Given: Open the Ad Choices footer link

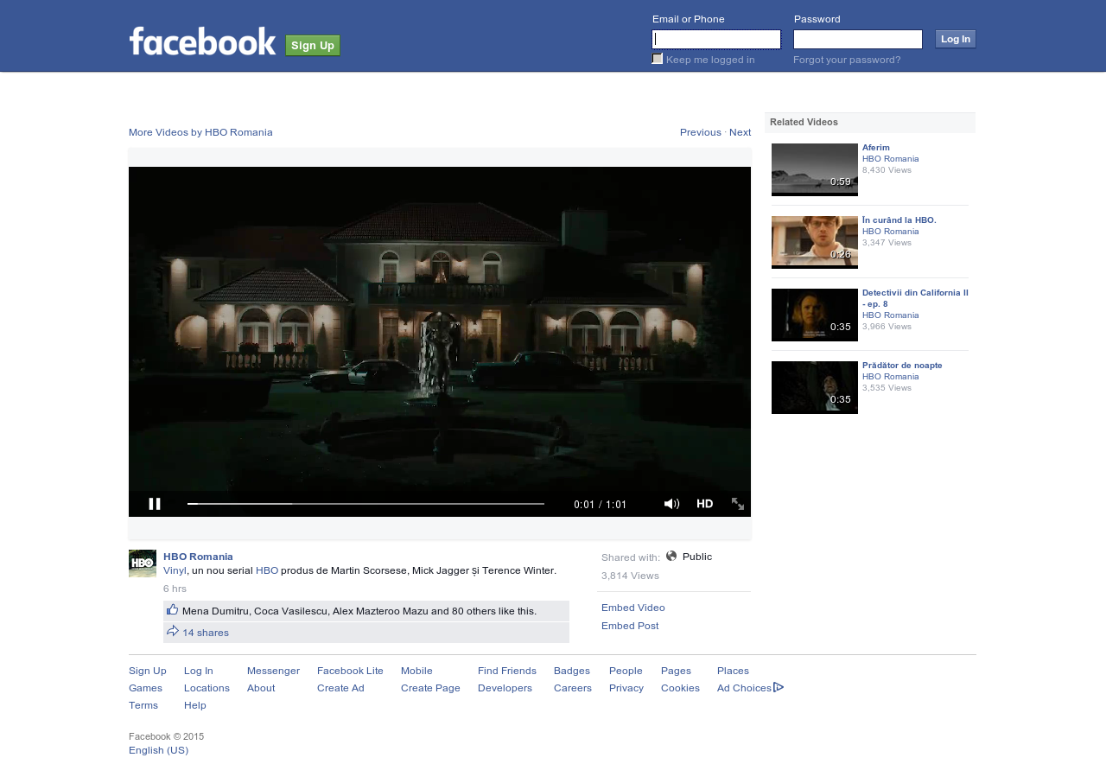Looking at the screenshot, I should tap(744, 688).
